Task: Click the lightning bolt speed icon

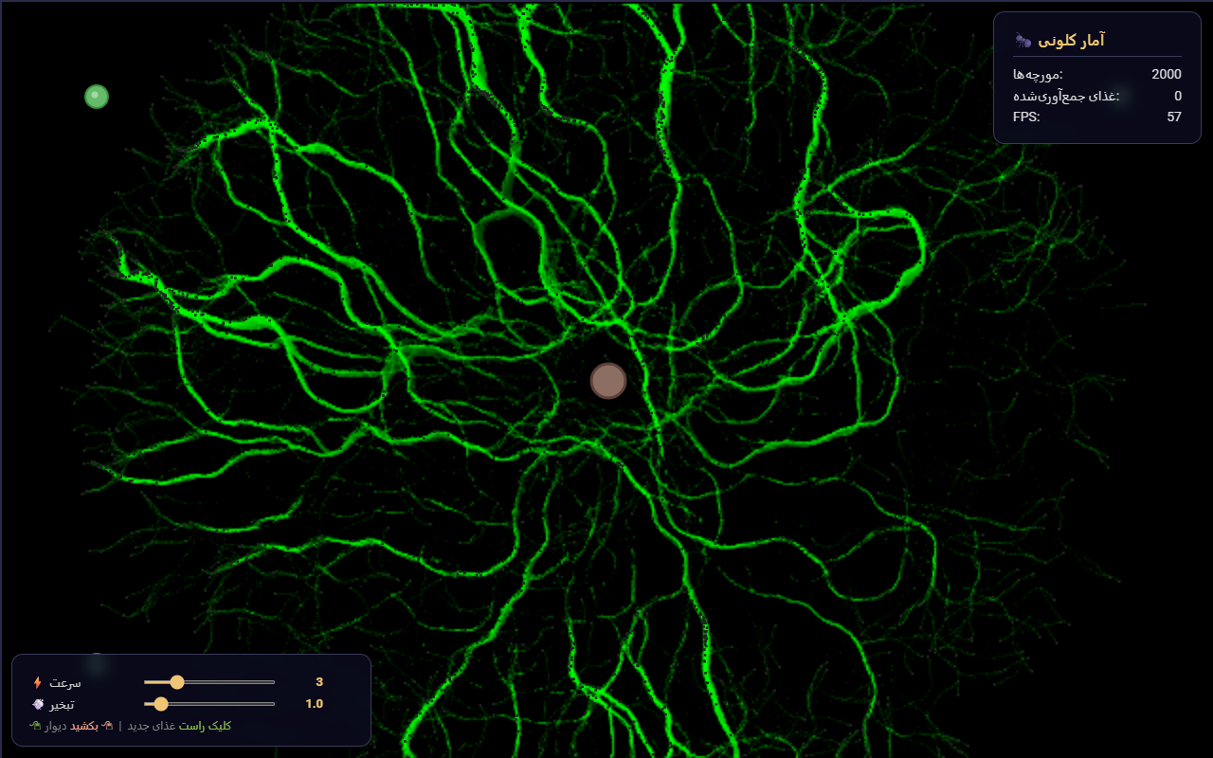Action: pos(38,682)
